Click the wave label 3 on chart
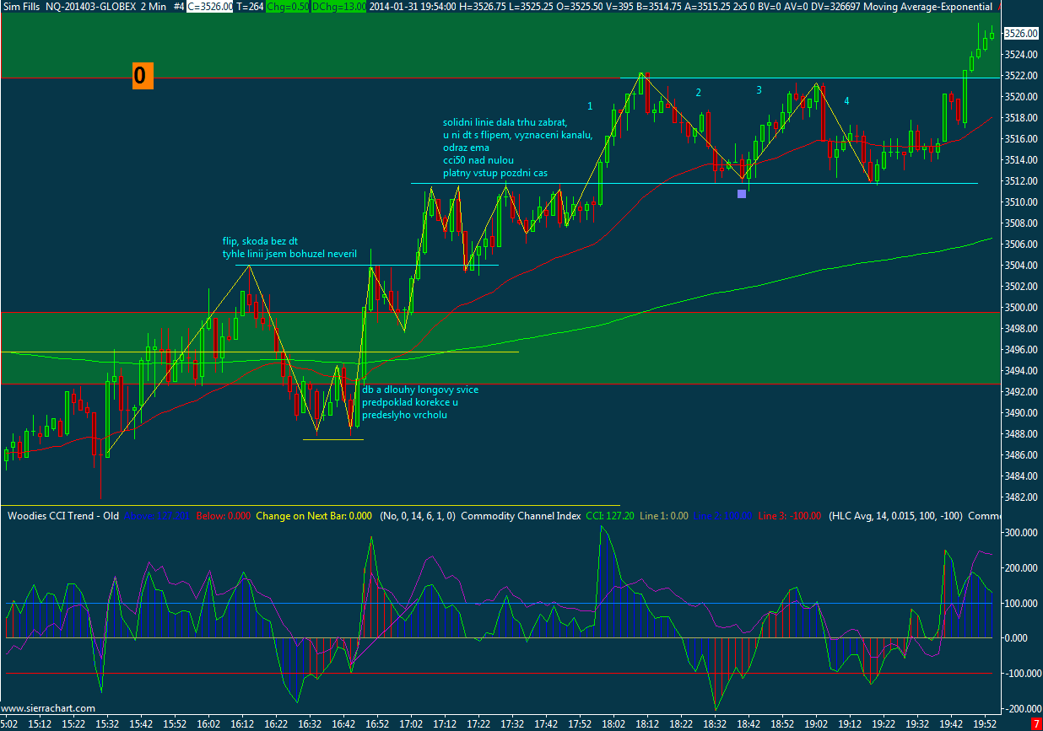1043x731 pixels. point(759,89)
